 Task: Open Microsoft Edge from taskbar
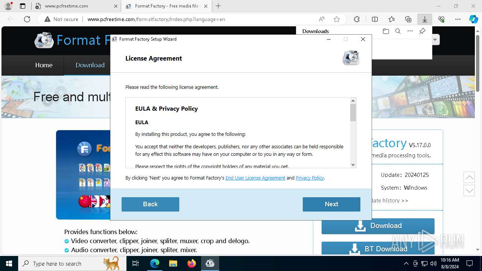(x=155, y=263)
